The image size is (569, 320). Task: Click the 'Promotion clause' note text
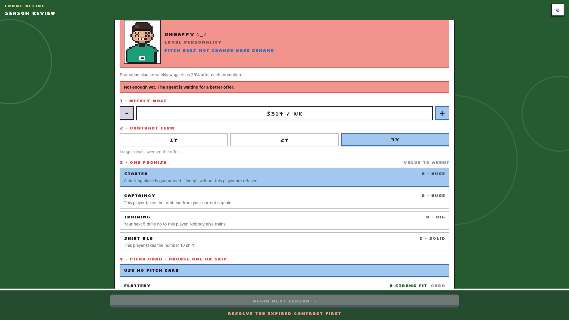(x=181, y=75)
